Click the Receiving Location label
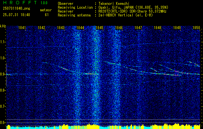This screenshot has width=203, height=129. [x=75, y=7]
